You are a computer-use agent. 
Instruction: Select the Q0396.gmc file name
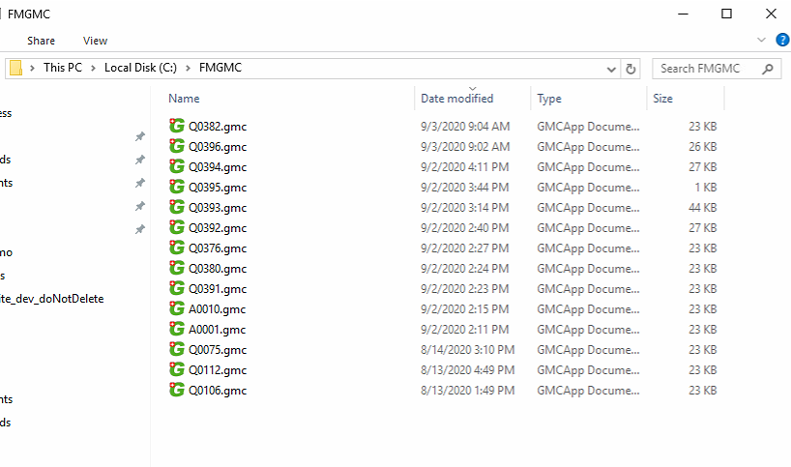[218, 146]
